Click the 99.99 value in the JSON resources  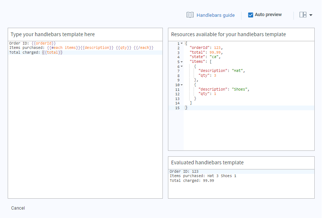click(x=215, y=53)
